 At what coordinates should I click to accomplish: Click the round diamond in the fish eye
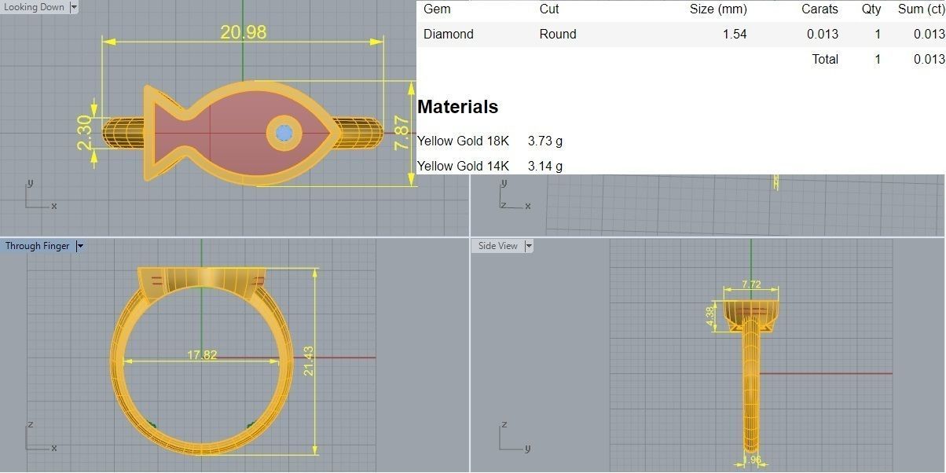click(x=284, y=134)
